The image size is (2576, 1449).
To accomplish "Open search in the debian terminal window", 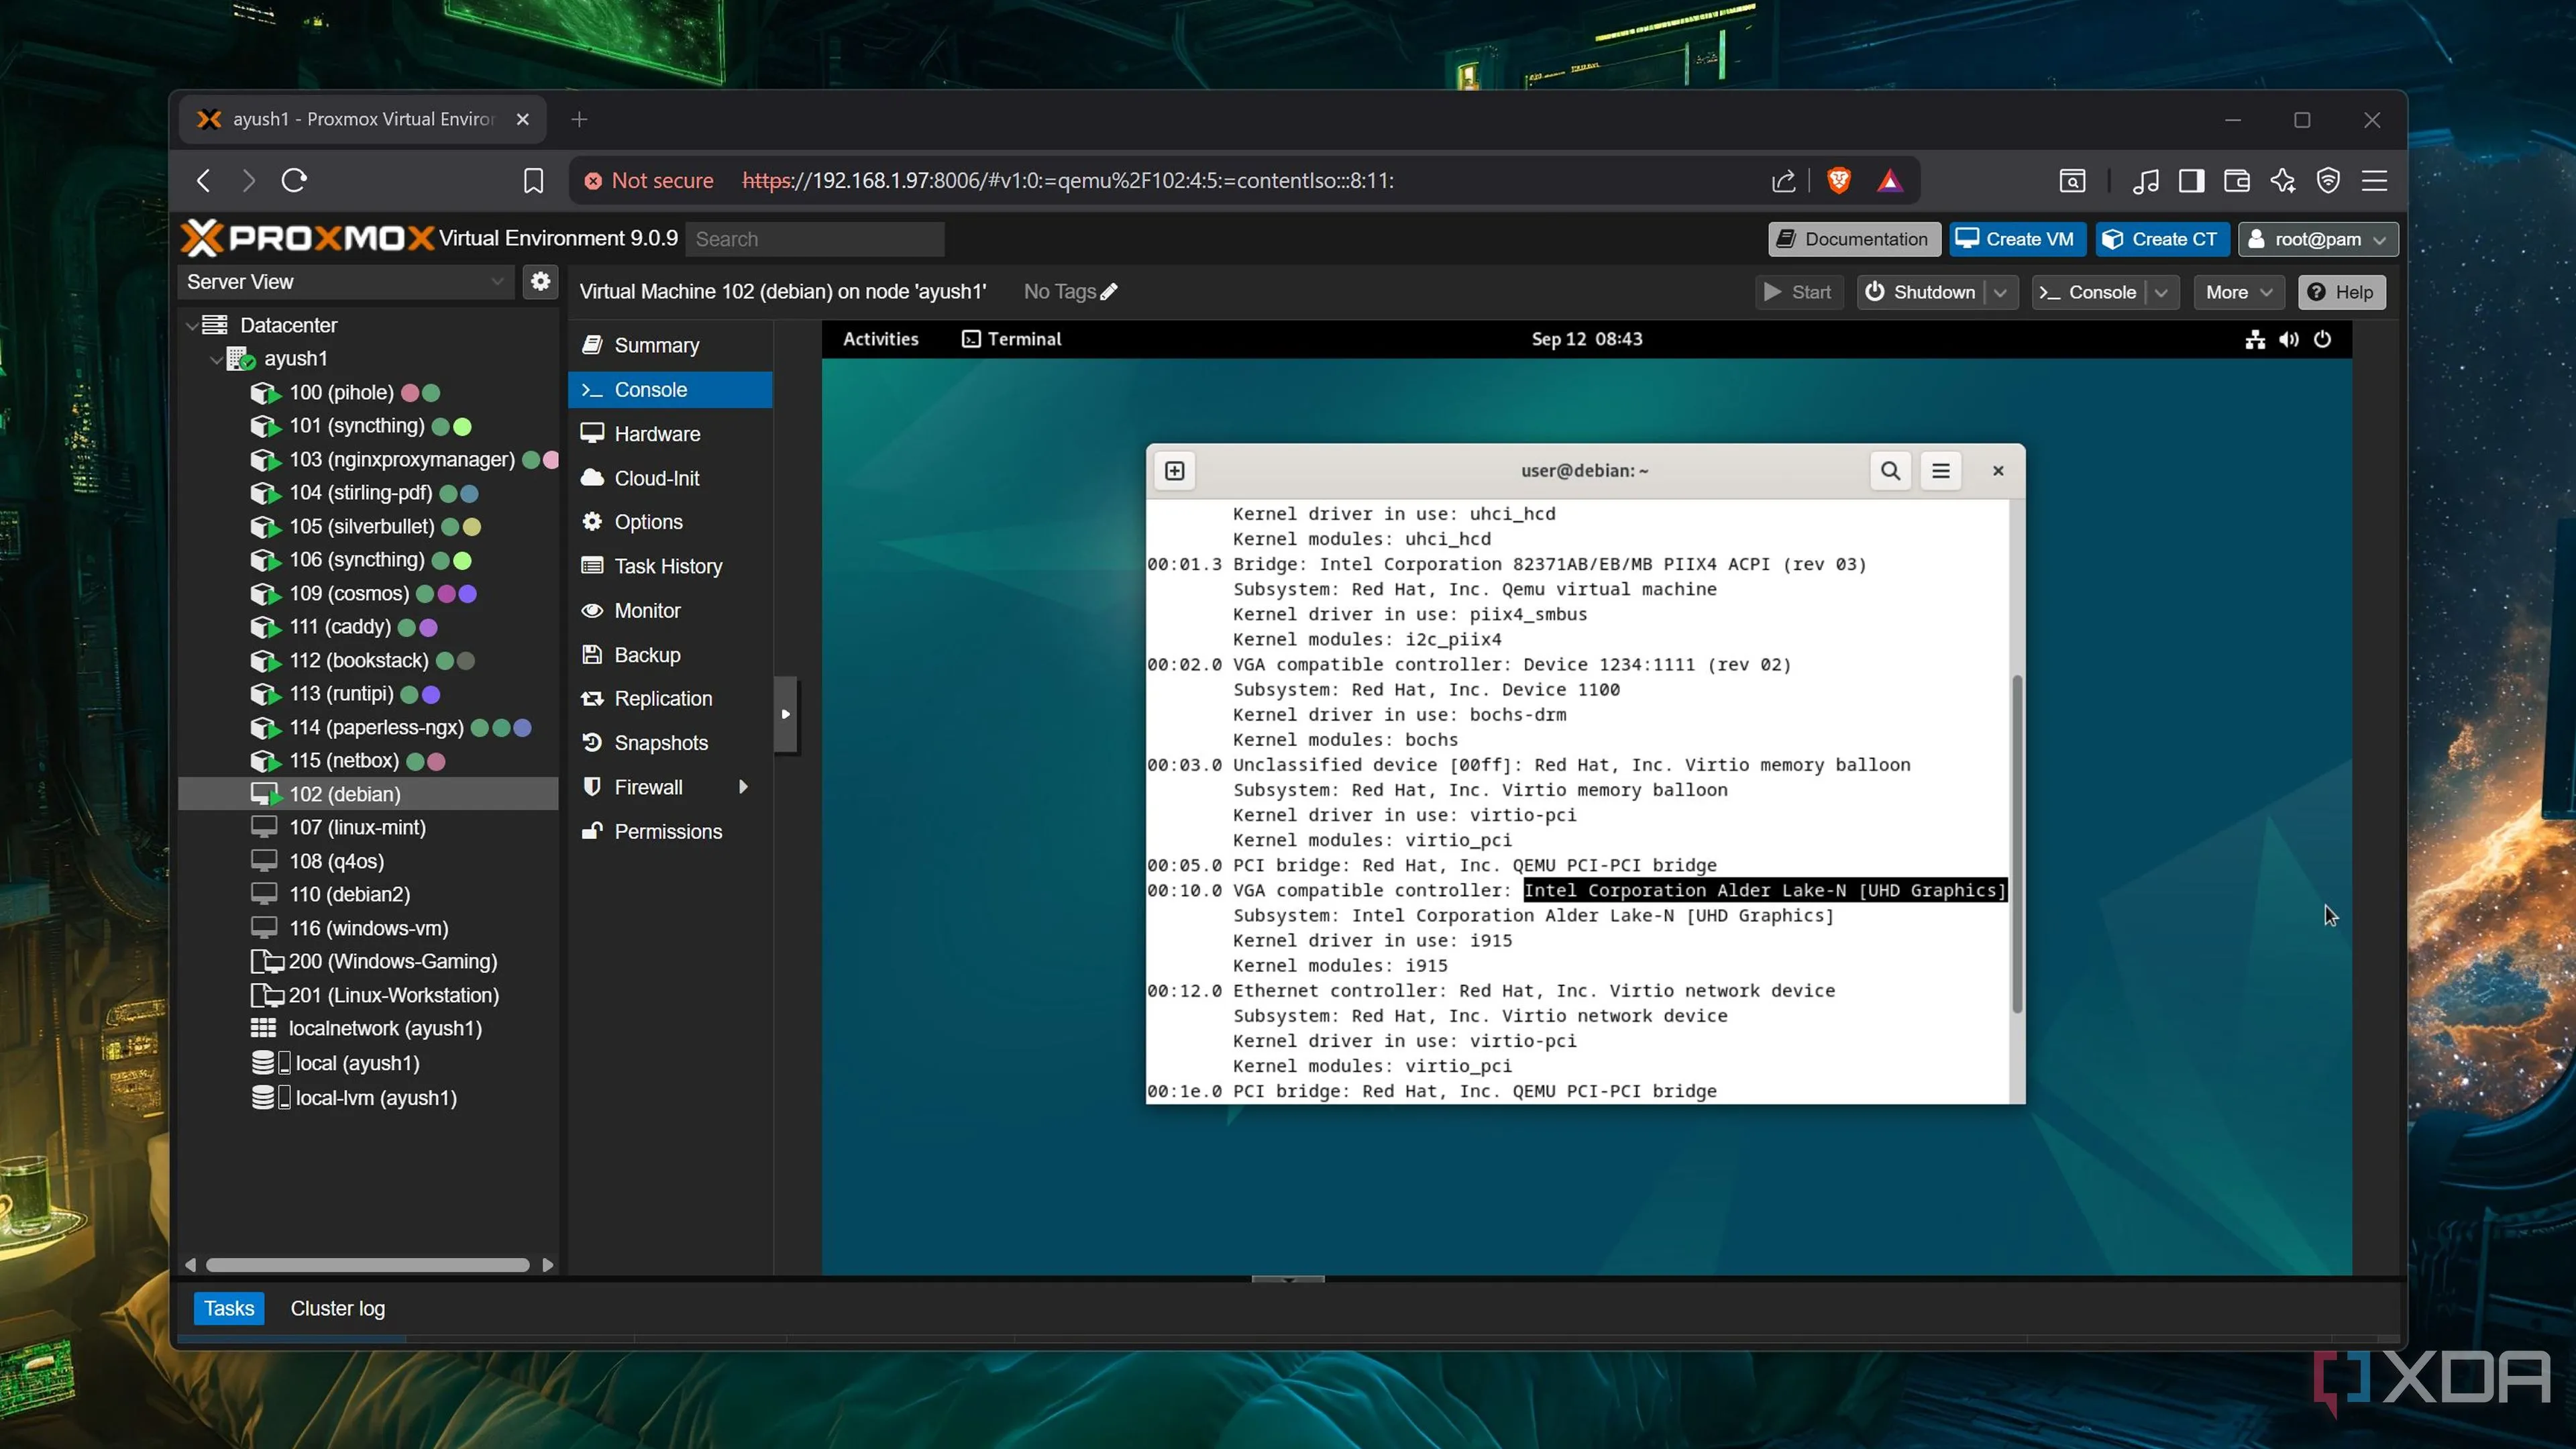I will (1890, 470).
